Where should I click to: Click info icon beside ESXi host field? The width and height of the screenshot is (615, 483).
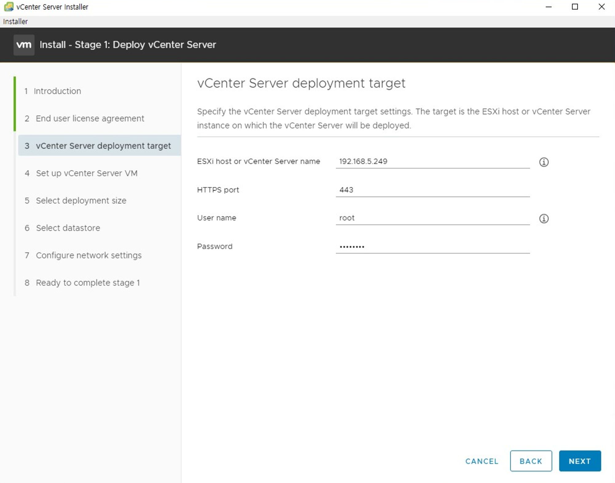[x=544, y=162]
